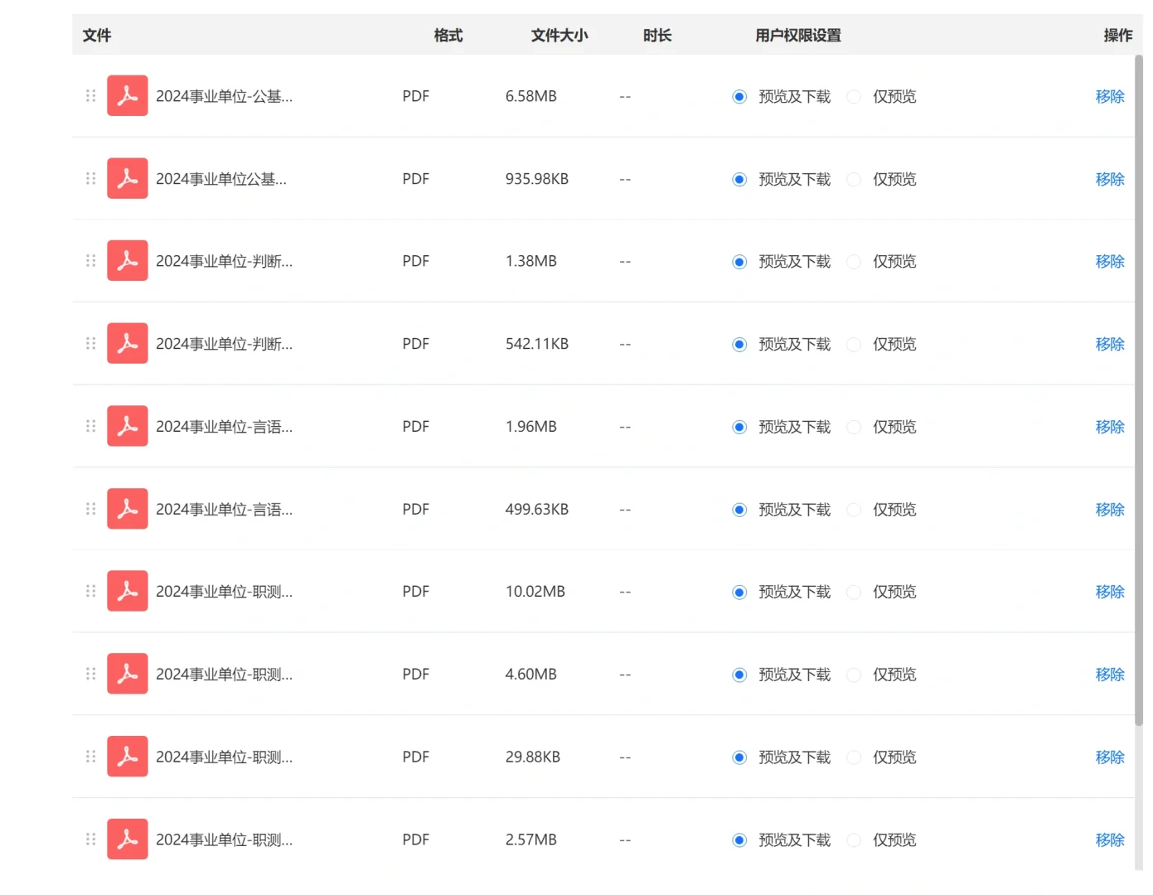Viewport: 1153px width, 895px height.
Task: Click the drag handle of the 4.60MB row
Action: [x=91, y=674]
